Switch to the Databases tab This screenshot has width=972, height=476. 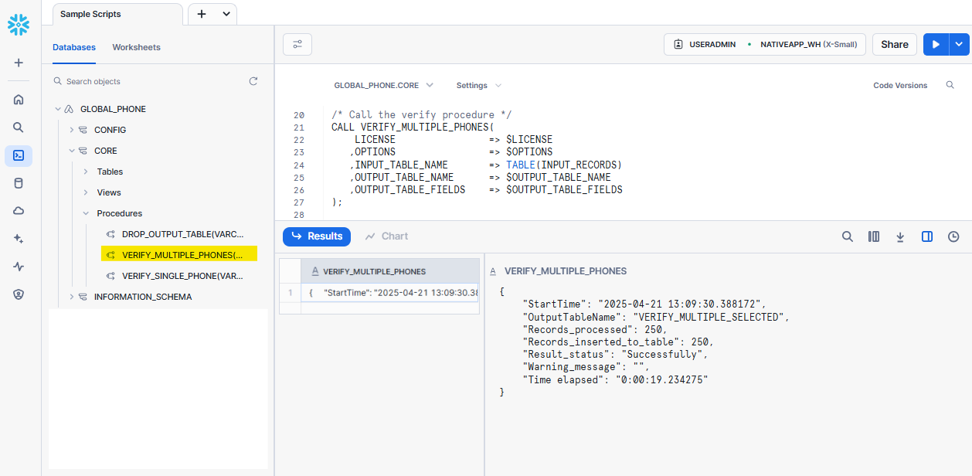[74, 47]
